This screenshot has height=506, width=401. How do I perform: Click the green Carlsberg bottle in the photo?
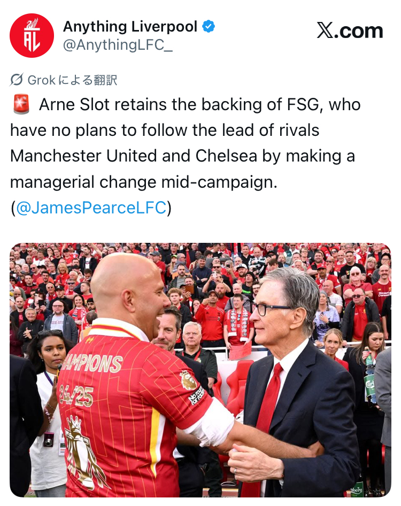click(369, 375)
